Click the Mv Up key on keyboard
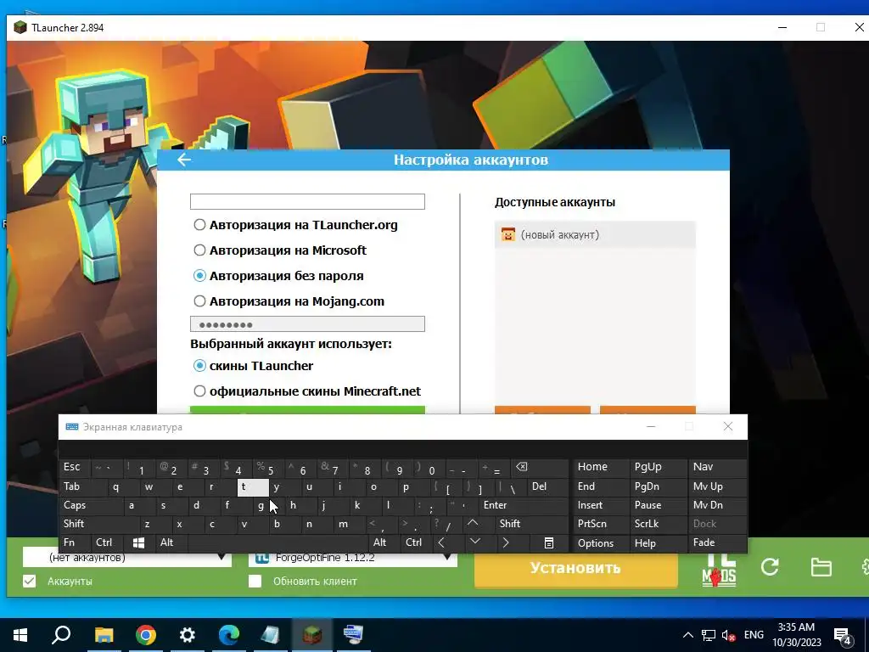Image resolution: width=869 pixels, height=652 pixels. pos(716,486)
